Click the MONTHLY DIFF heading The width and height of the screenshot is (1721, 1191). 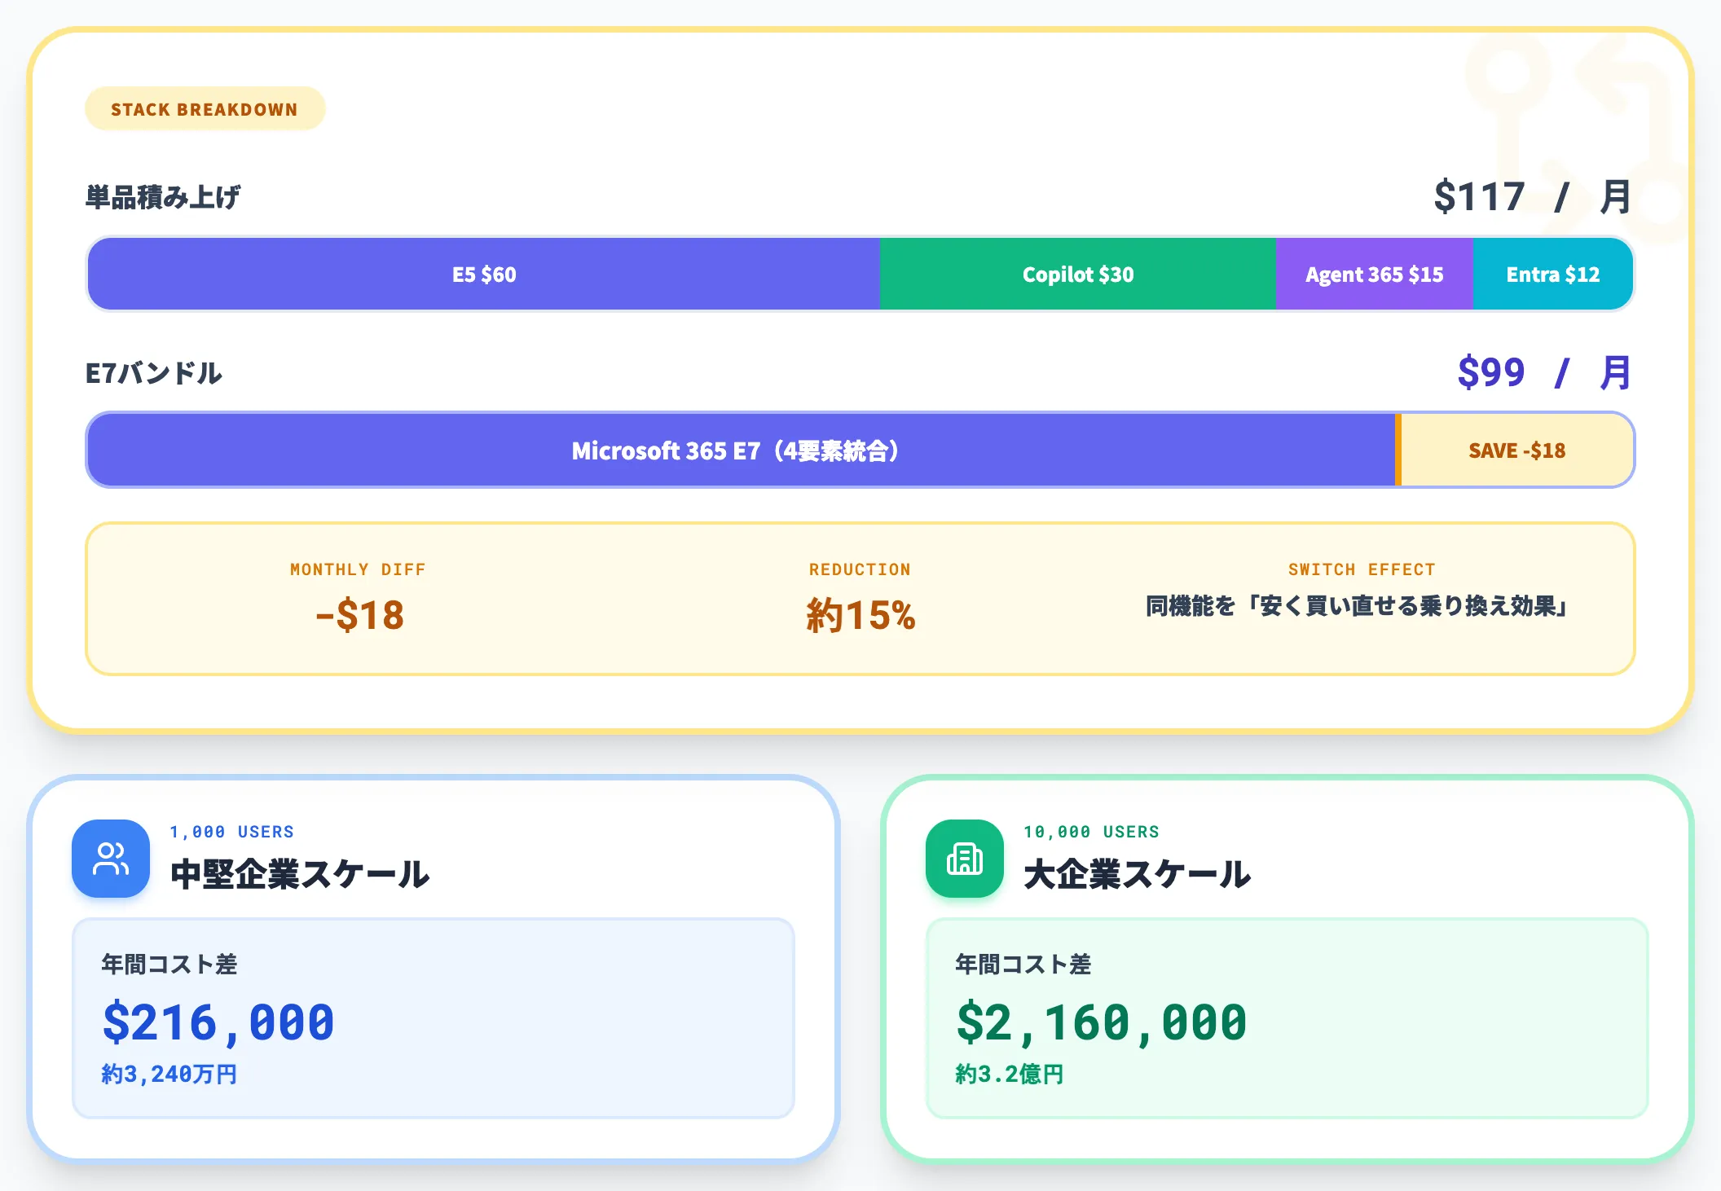pyautogui.click(x=358, y=569)
